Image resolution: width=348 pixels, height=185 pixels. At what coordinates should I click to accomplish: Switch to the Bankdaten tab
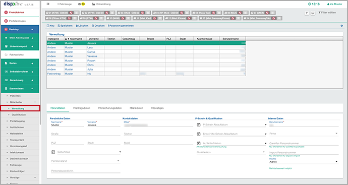tap(137, 108)
